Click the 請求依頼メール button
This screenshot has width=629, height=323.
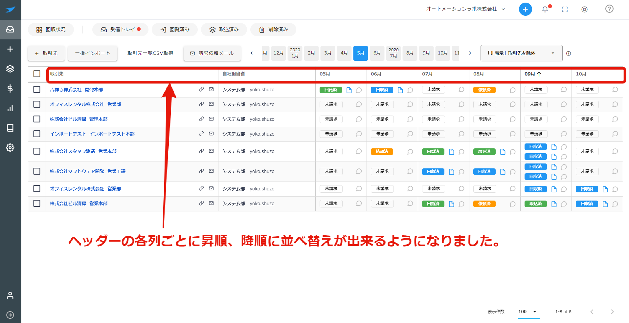coord(212,53)
